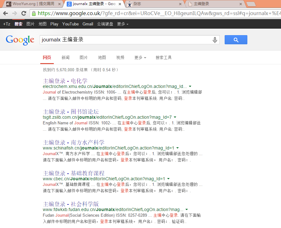Go back with browser back arrow
The width and height of the screenshot is (281, 228).
click(x=6, y=13)
